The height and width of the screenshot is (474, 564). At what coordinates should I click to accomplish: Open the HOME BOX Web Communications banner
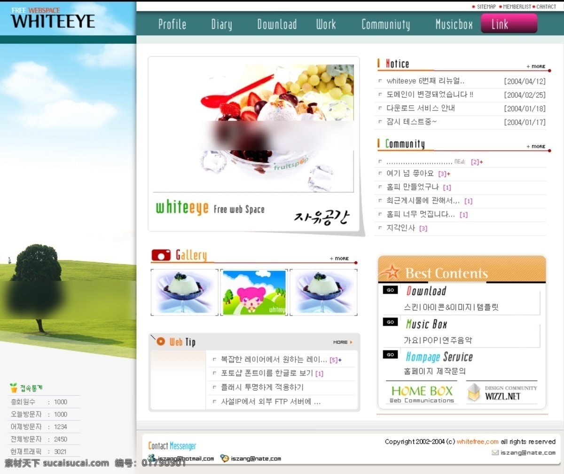(x=422, y=393)
